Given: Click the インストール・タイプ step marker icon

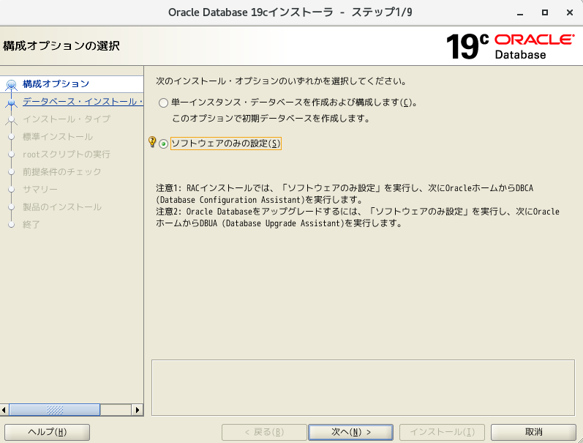Looking at the screenshot, I should pyautogui.click(x=12, y=120).
